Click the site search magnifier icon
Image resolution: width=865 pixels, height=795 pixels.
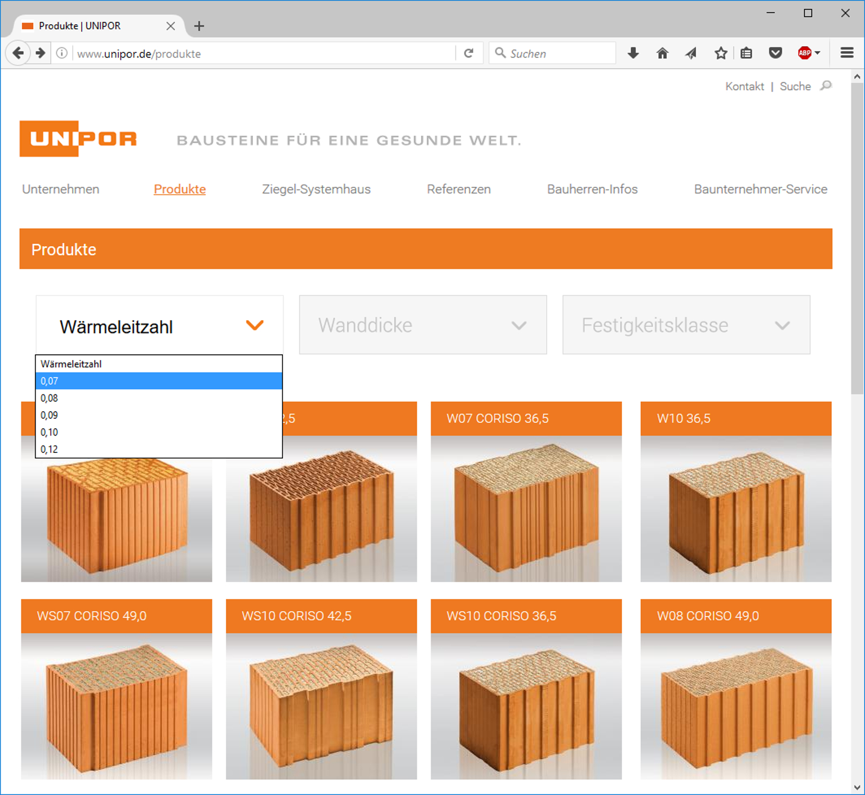(x=826, y=86)
